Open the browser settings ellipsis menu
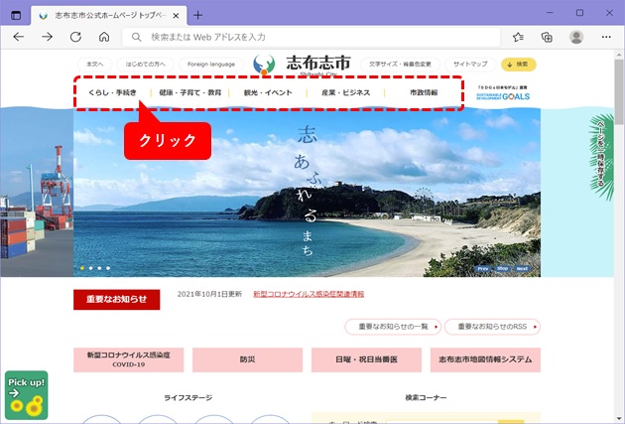This screenshot has width=625, height=424. tap(606, 37)
